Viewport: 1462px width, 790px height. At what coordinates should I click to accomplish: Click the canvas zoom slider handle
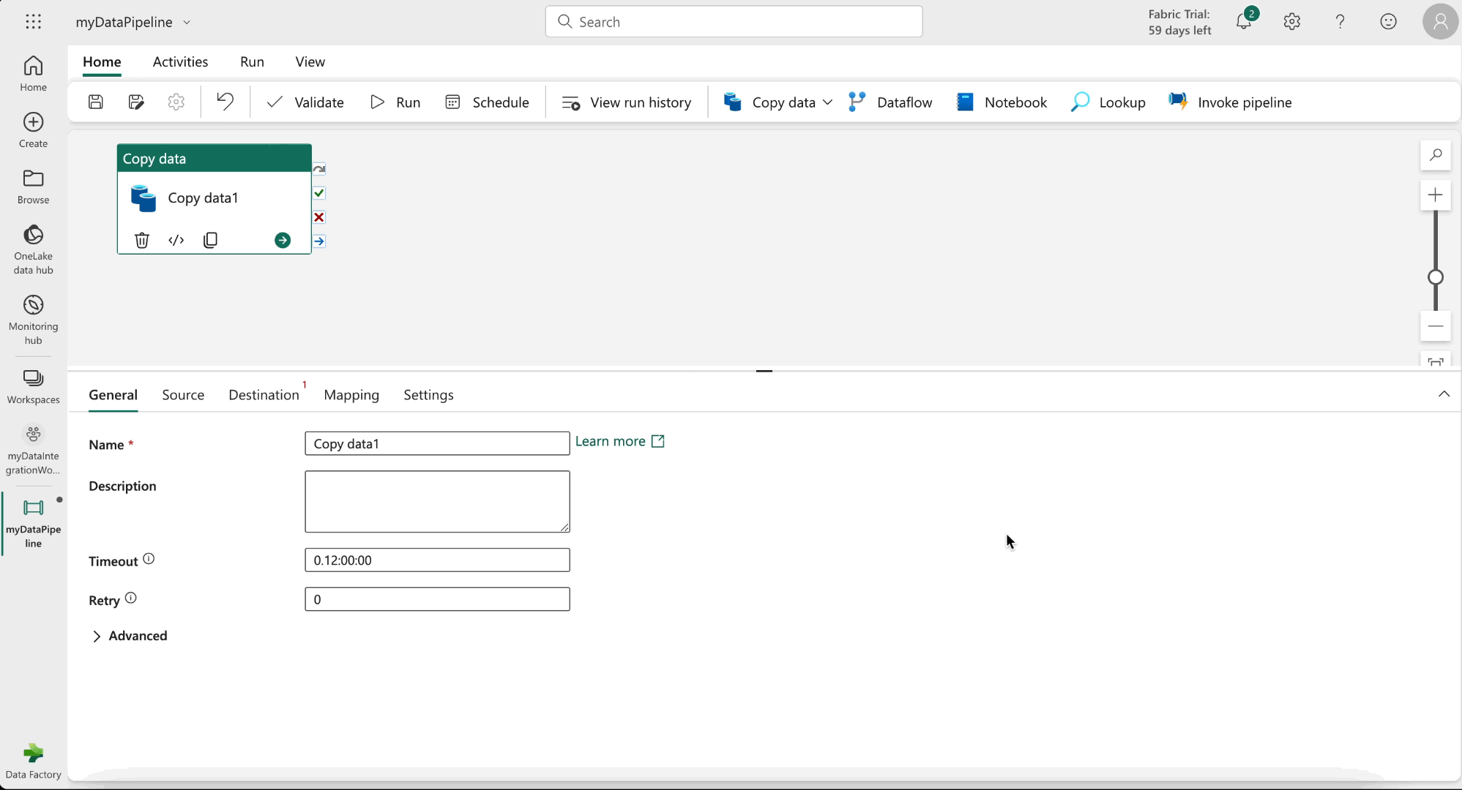pos(1436,277)
